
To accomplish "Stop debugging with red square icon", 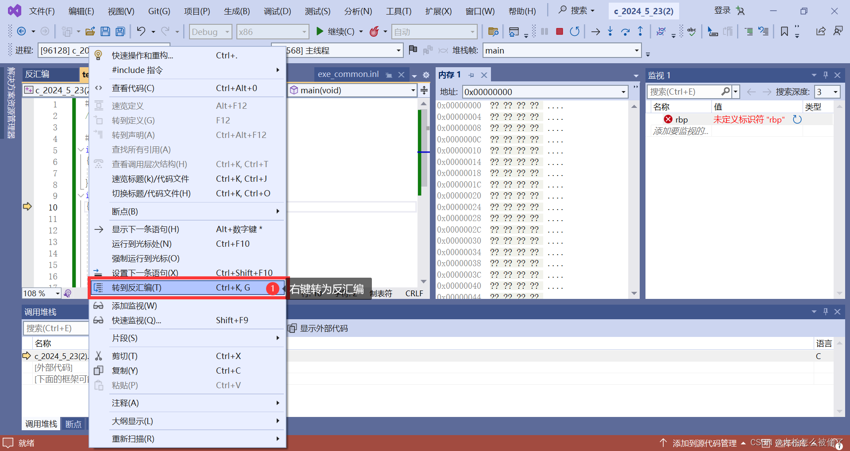I will (x=560, y=31).
